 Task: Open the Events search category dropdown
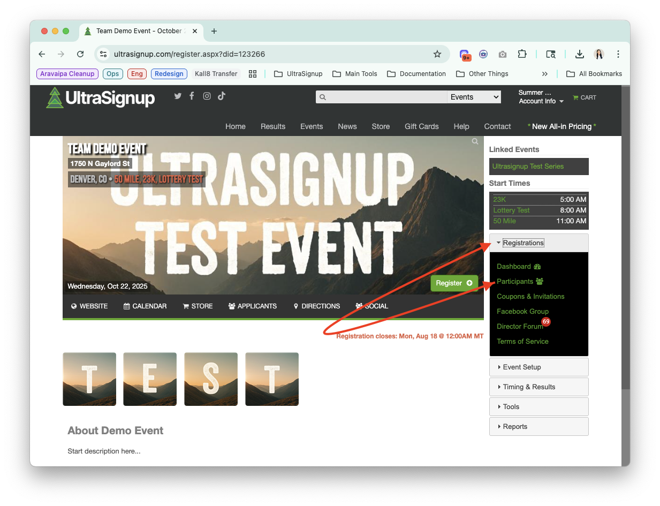coord(474,97)
